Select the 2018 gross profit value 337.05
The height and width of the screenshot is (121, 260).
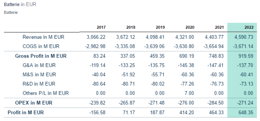tap(128, 56)
